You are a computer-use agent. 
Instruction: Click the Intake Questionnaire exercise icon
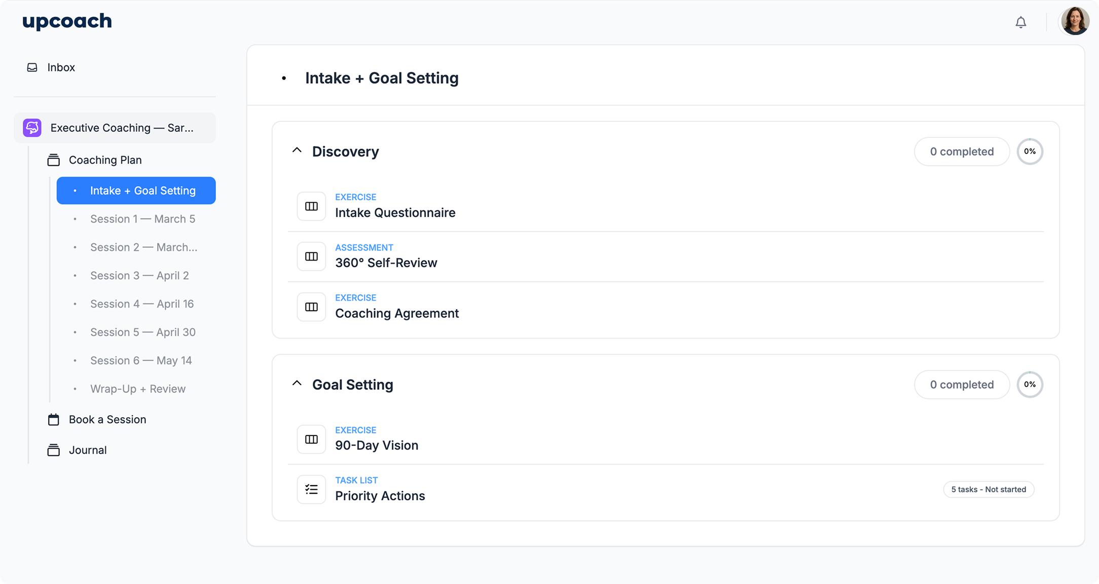click(311, 206)
